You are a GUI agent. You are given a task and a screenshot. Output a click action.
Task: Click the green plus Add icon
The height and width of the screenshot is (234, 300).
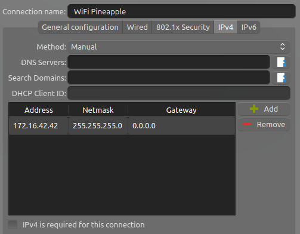pyautogui.click(x=254, y=109)
